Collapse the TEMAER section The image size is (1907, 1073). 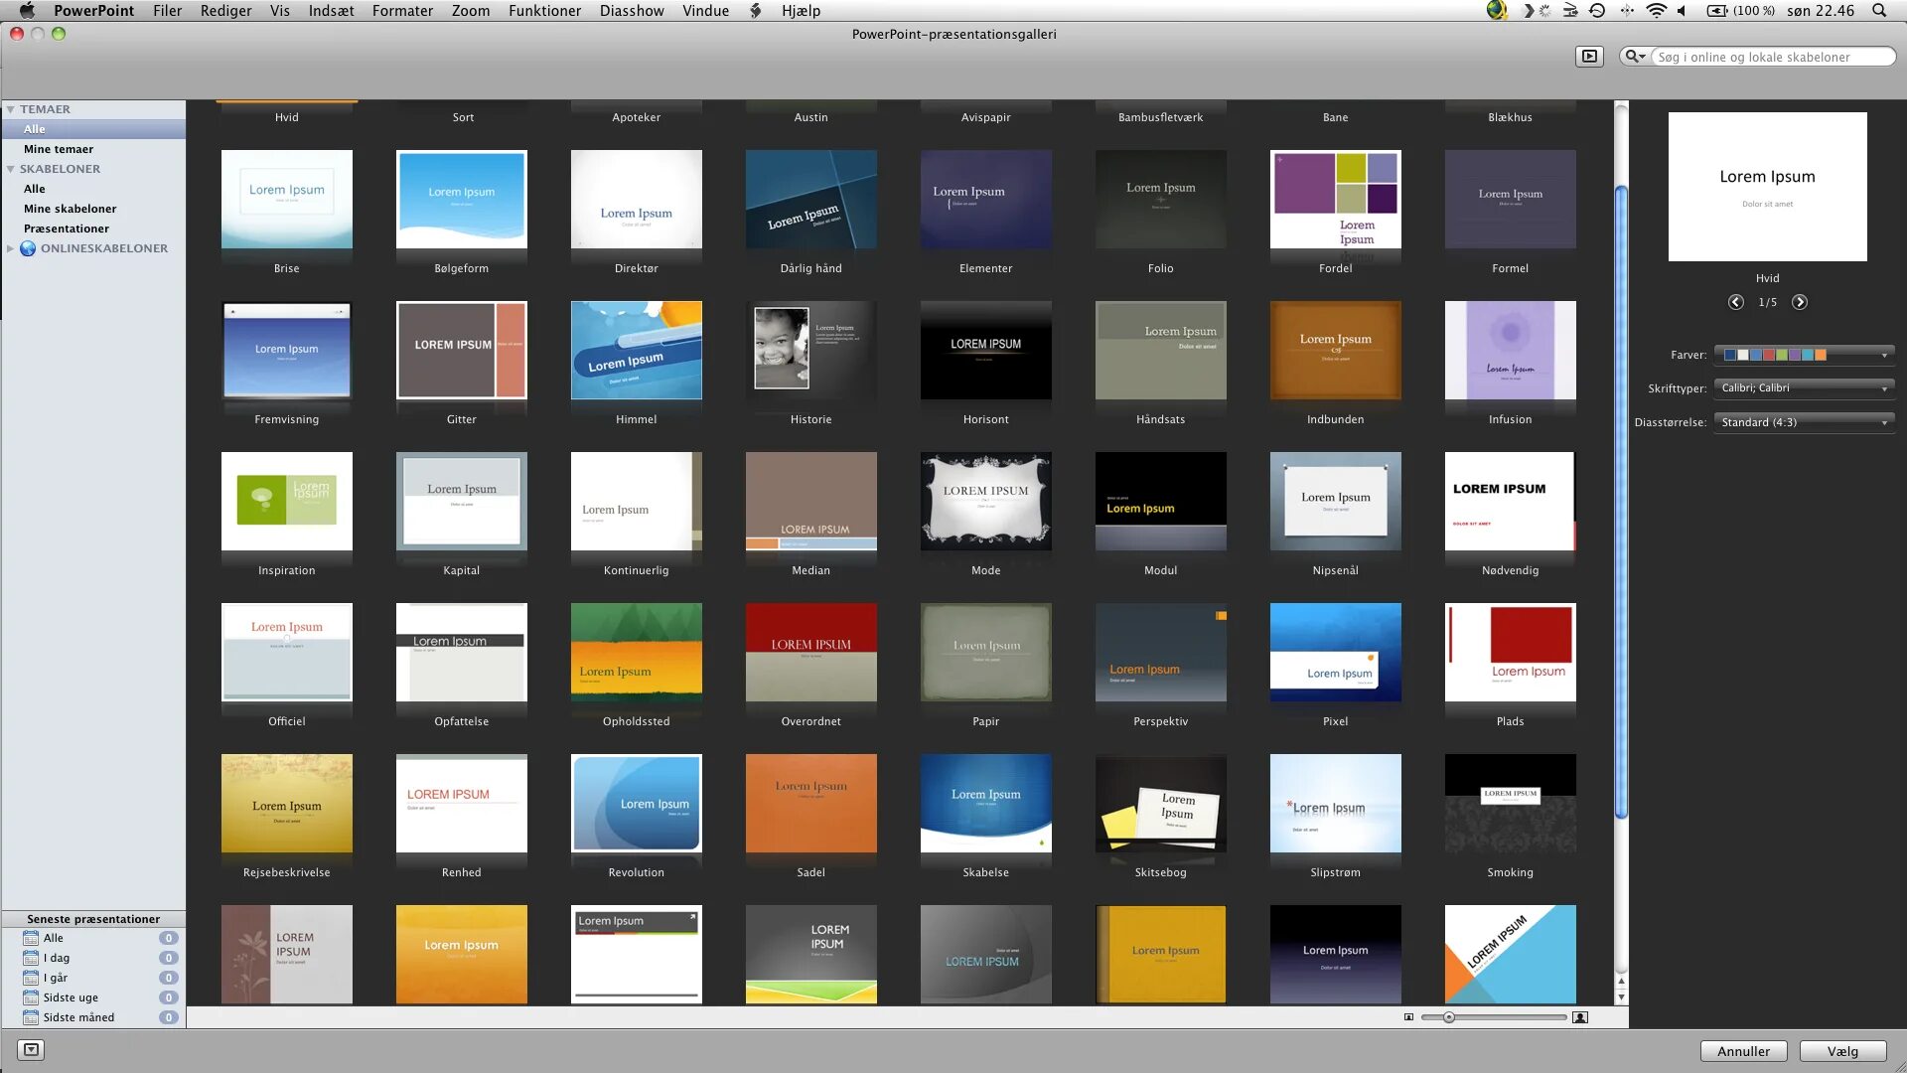(x=10, y=109)
